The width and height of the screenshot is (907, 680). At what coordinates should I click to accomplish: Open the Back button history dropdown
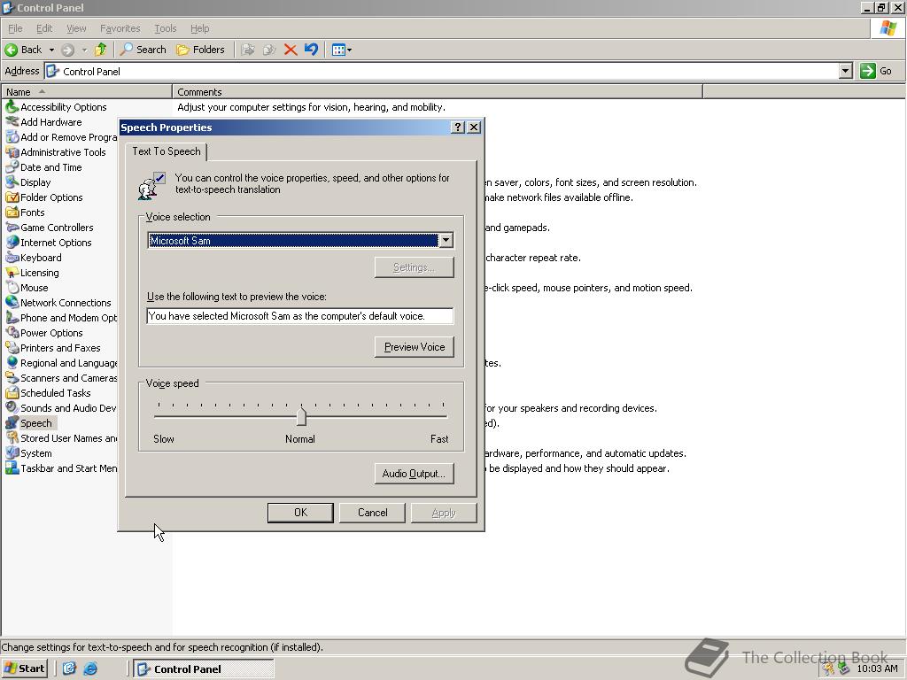tap(51, 50)
